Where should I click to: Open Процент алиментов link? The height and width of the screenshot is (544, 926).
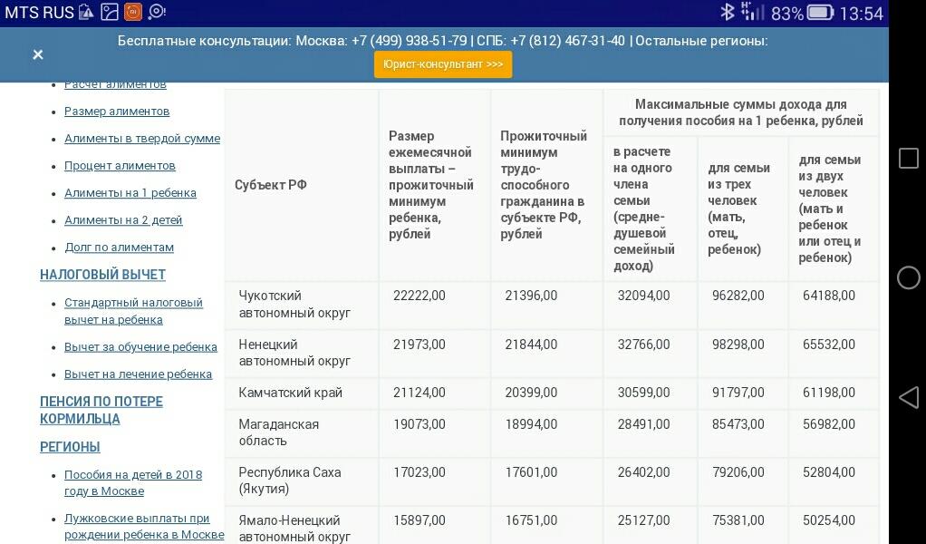(x=120, y=165)
